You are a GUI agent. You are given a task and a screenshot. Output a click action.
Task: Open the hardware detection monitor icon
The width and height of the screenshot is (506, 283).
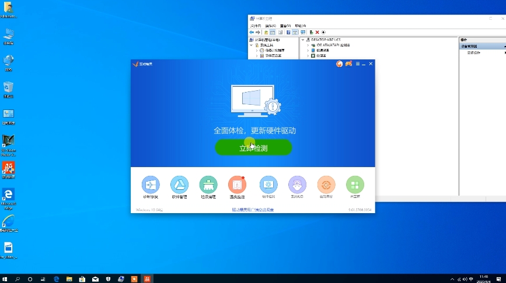pyautogui.click(x=268, y=185)
